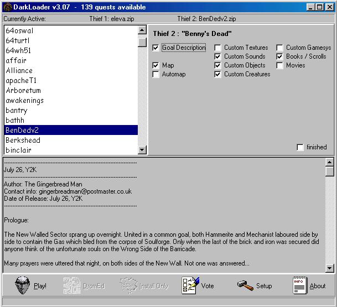Viewport: 337px width, 307px height.
Task: Mark the quest as finished
Action: [300, 147]
